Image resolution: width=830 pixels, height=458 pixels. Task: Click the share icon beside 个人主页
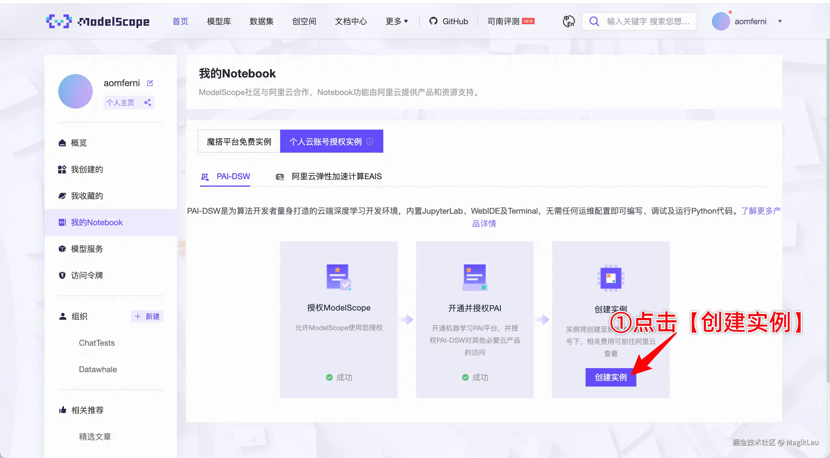click(148, 103)
